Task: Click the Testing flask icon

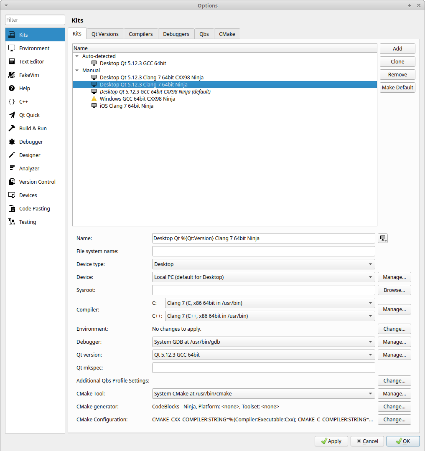Action: [12, 222]
